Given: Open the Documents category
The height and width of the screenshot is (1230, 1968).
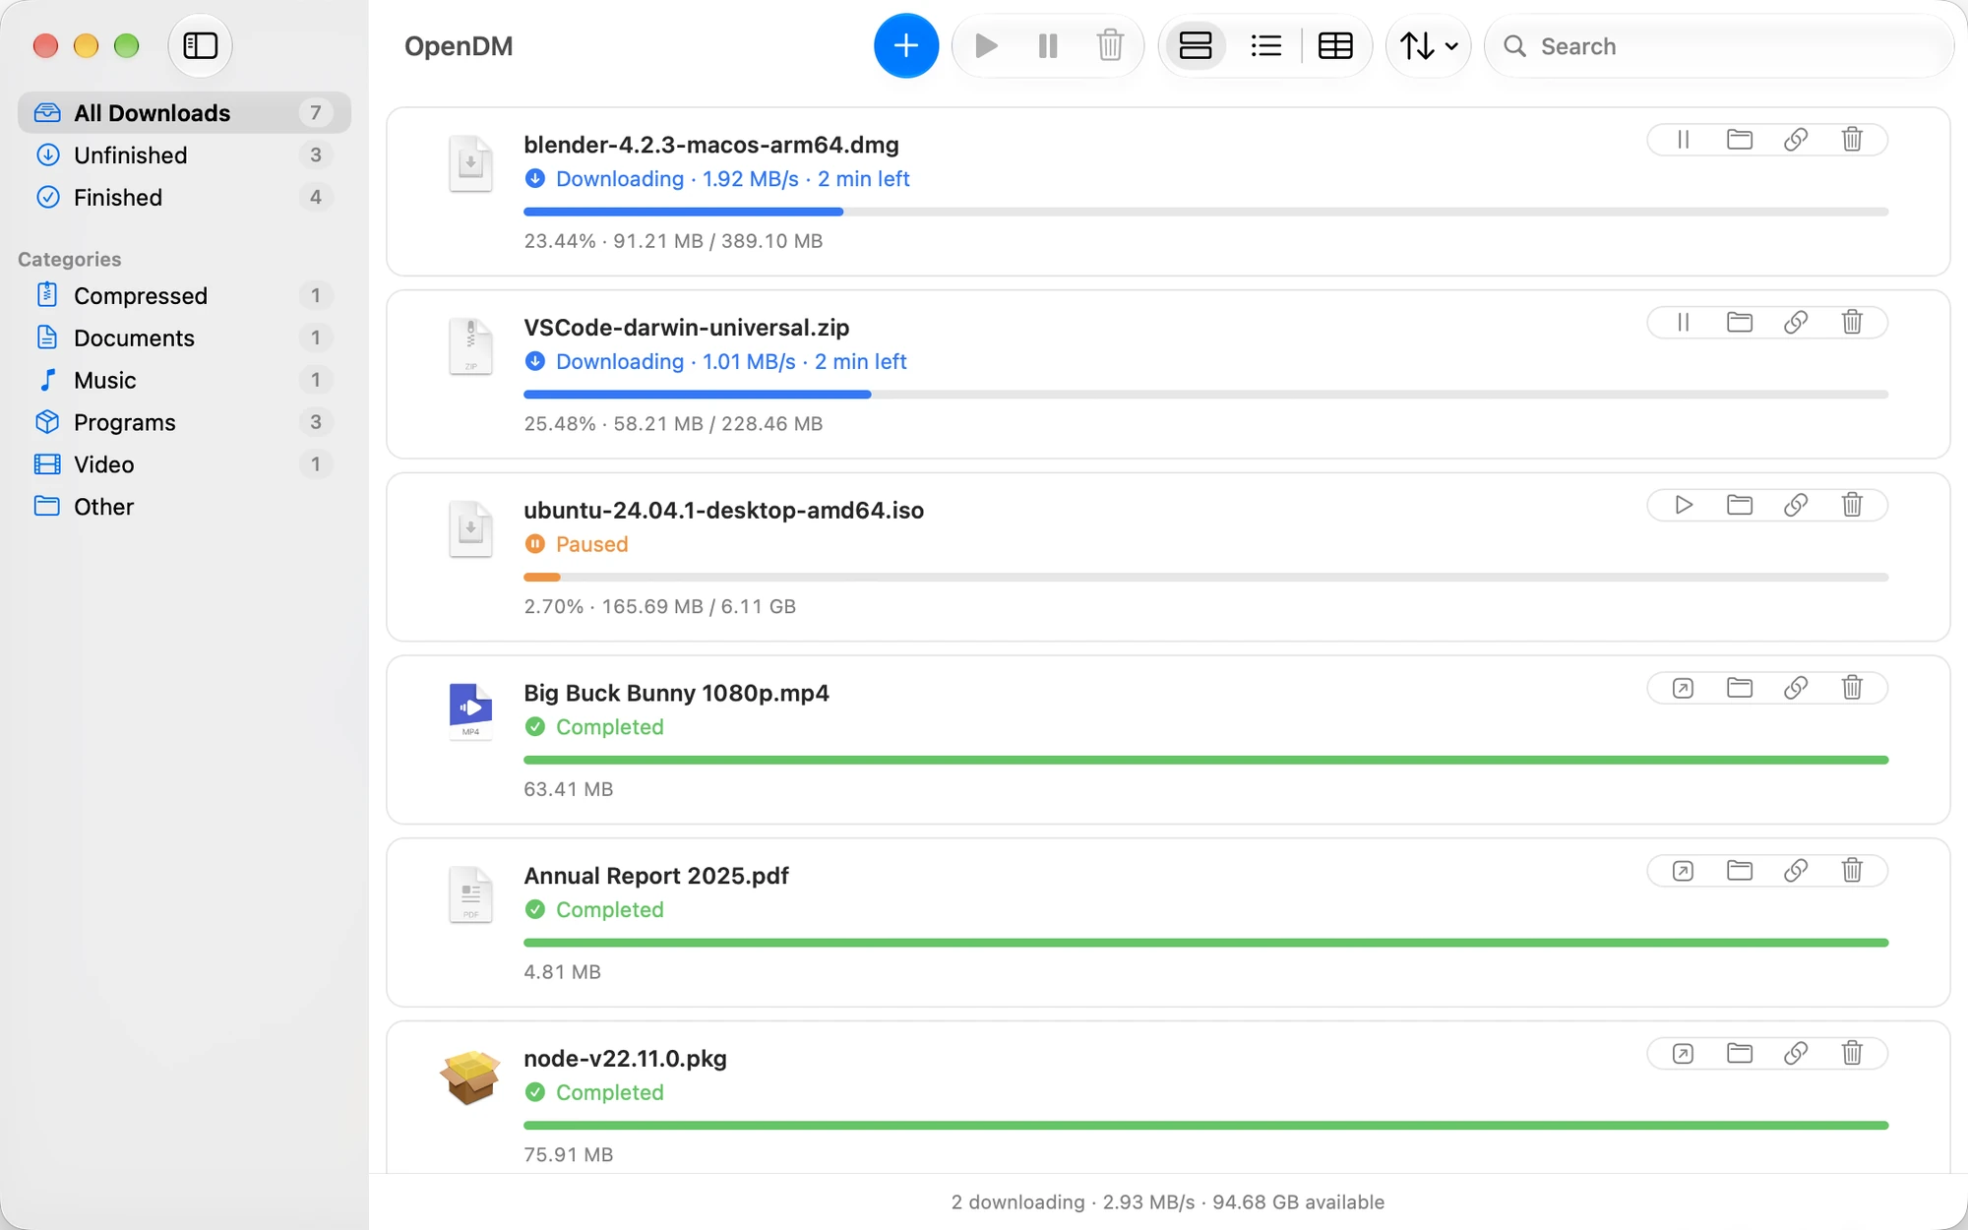Looking at the screenshot, I should coord(184,338).
